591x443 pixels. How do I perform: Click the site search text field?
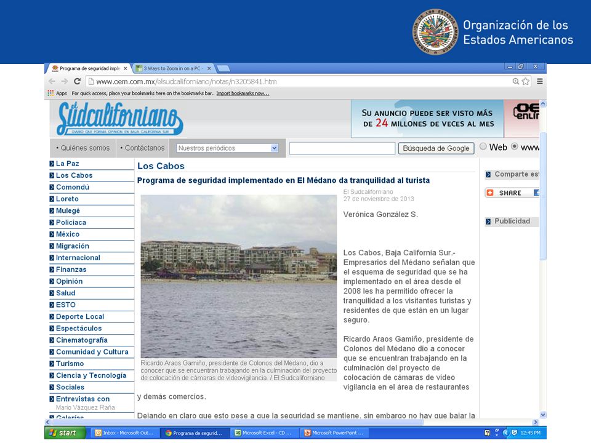[x=342, y=148]
